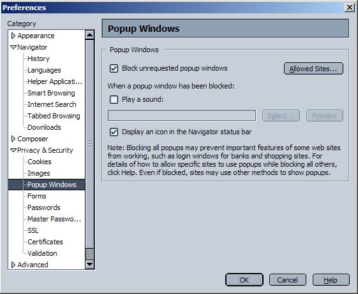Viewport: 358px width, 294px height.
Task: Toggle Display an icon in status bar
Action: point(114,132)
